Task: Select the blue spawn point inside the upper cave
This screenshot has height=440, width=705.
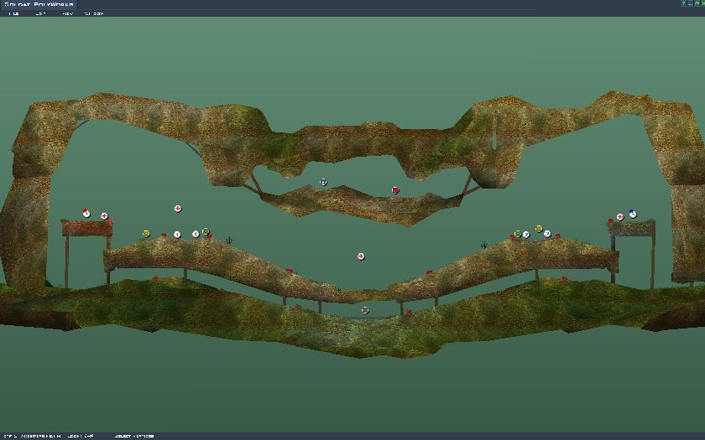Action: 323,182
